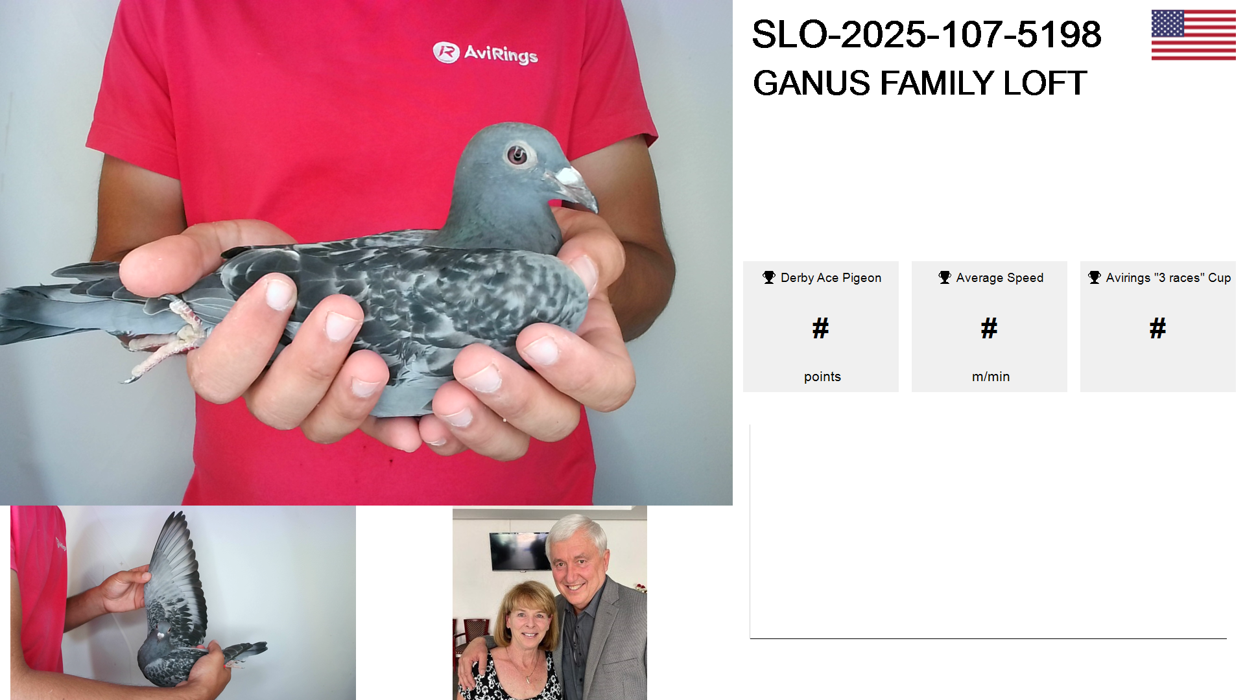Click the Average Speed rank hash
1245x700 pixels.
point(990,329)
